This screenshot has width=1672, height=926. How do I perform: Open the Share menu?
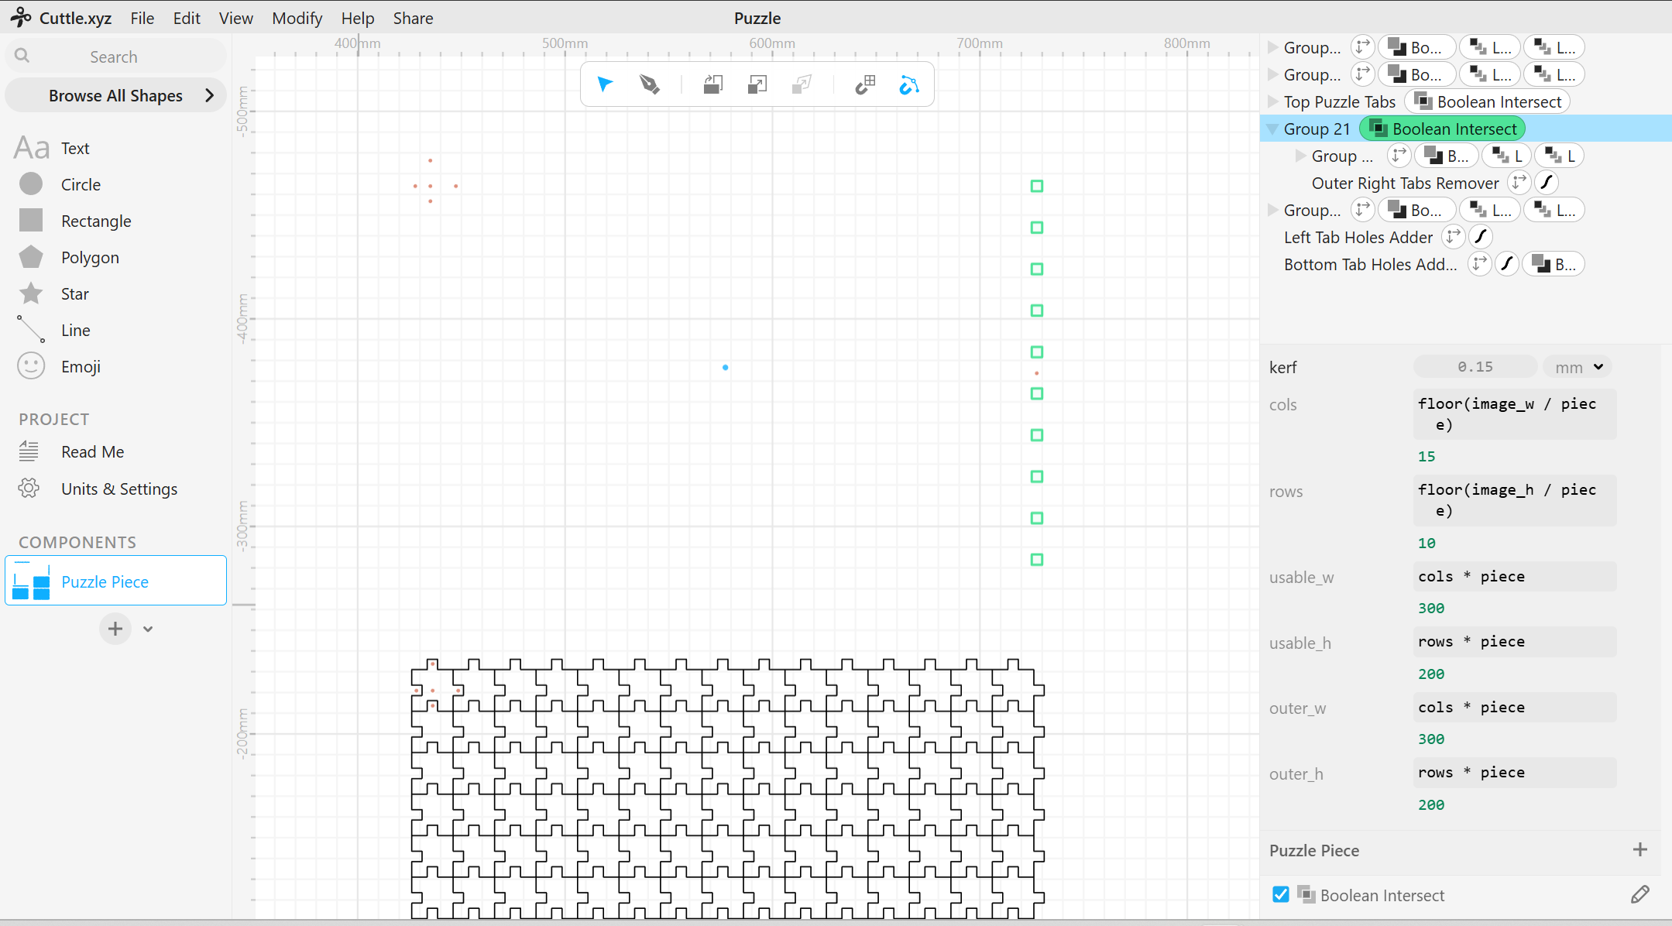pos(413,18)
